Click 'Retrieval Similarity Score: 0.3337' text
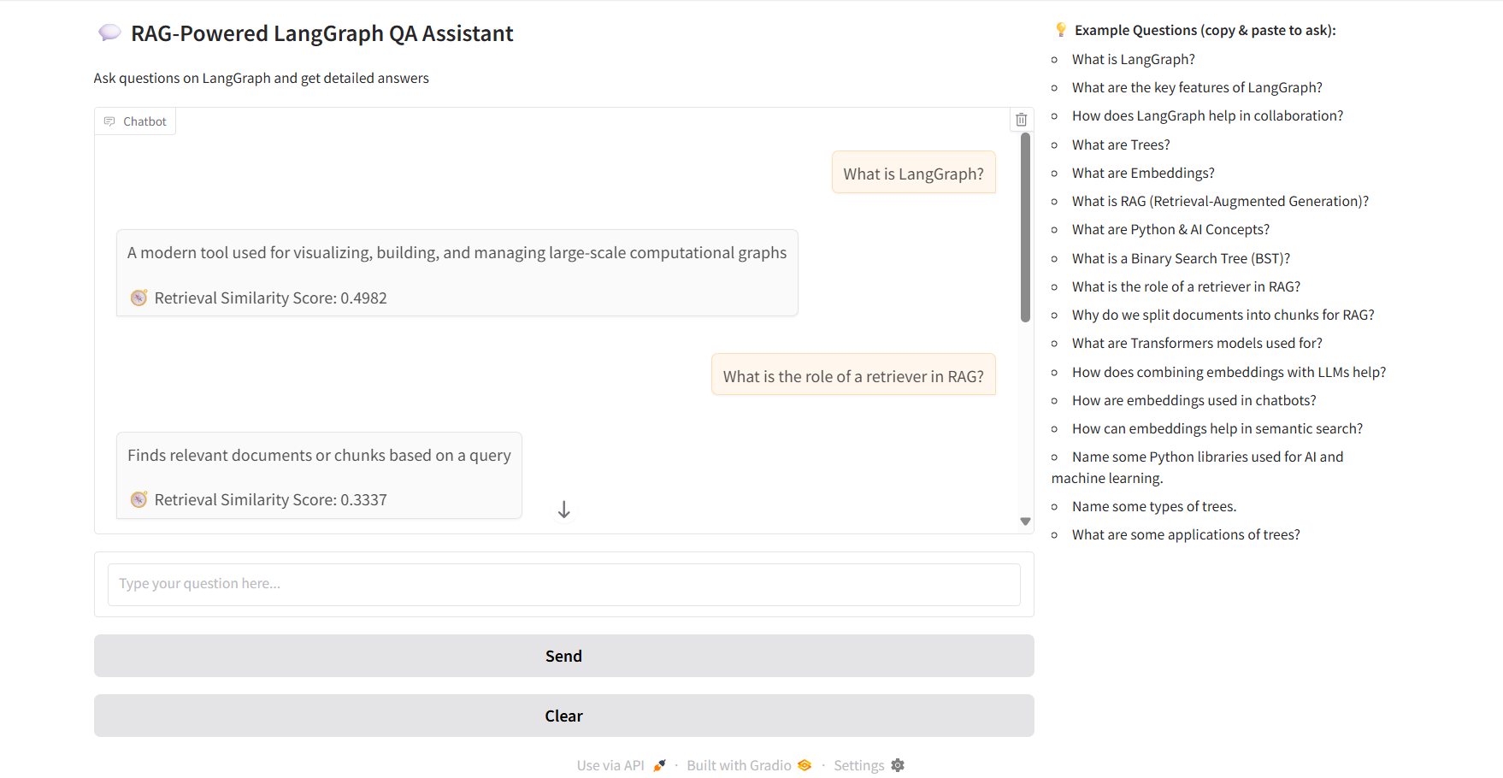The height and width of the screenshot is (778, 1503). [x=271, y=499]
